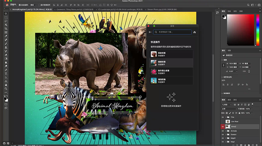The height and width of the screenshot is (146, 262).
Task: Select the Rectangular Marquee tool
Action: [6, 17]
